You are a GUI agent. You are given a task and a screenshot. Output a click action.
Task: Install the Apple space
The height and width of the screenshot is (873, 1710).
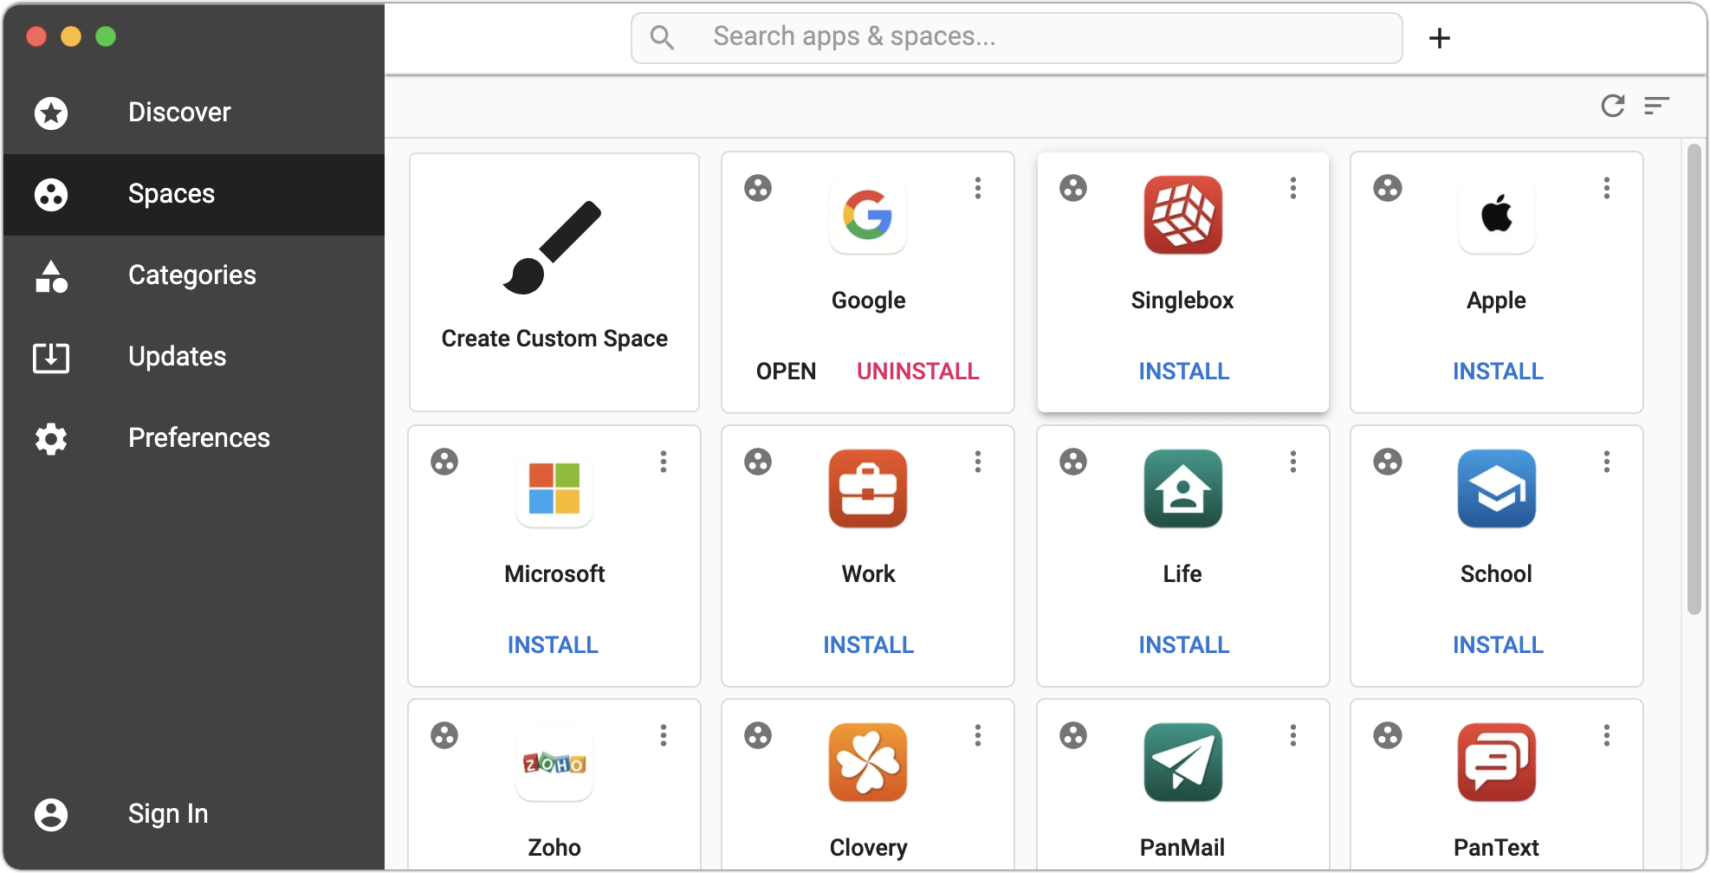coord(1499,372)
